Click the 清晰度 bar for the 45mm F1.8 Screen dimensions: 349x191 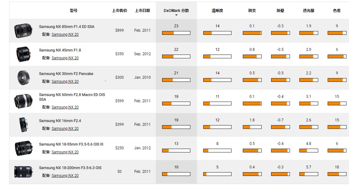[x=217, y=56]
